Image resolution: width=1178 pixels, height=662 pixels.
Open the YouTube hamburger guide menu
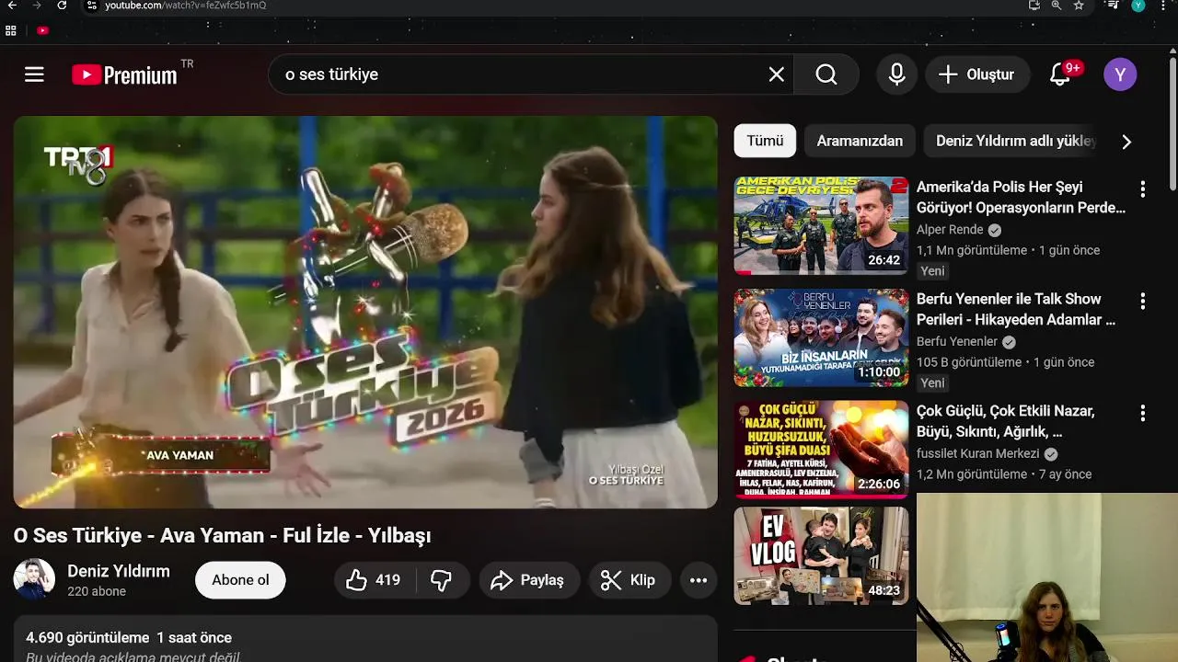pos(34,74)
